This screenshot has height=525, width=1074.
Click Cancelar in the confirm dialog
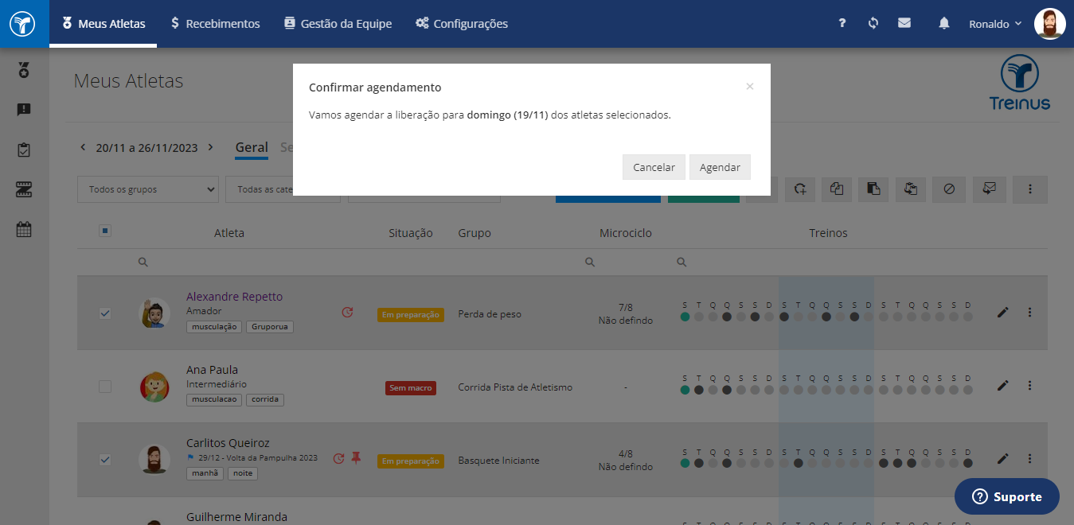pos(654,167)
